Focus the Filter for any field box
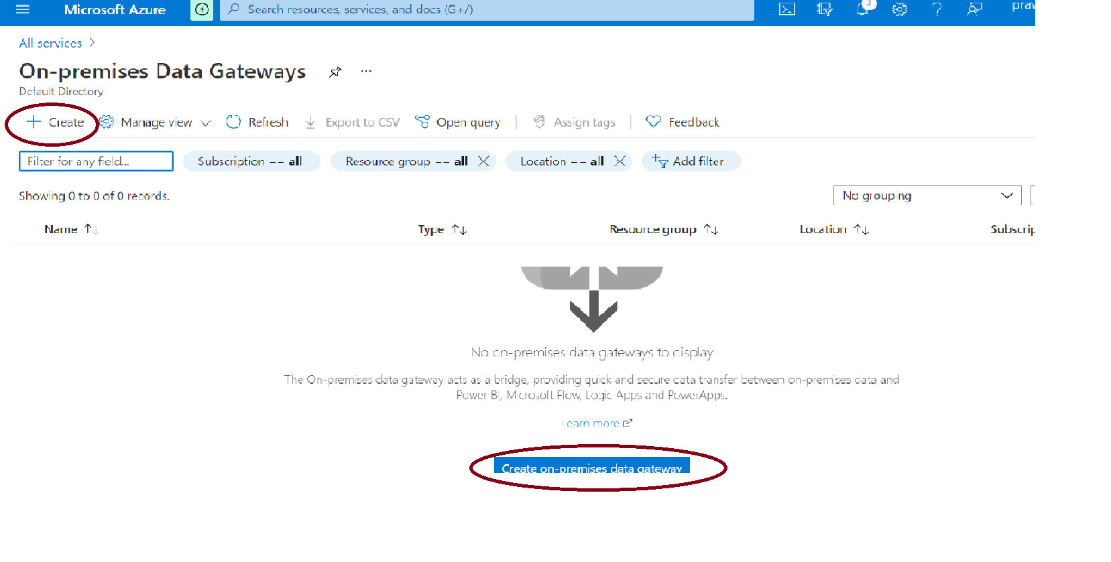Image resolution: width=1111 pixels, height=562 pixels. point(96,161)
